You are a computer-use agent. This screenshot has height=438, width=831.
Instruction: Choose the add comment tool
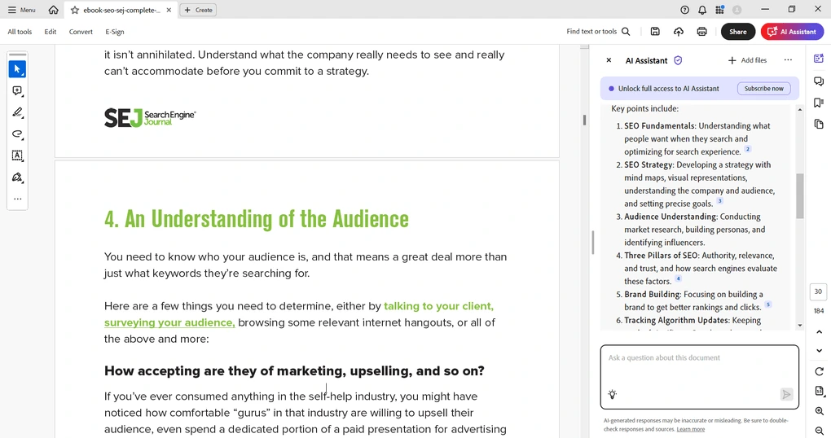17,91
